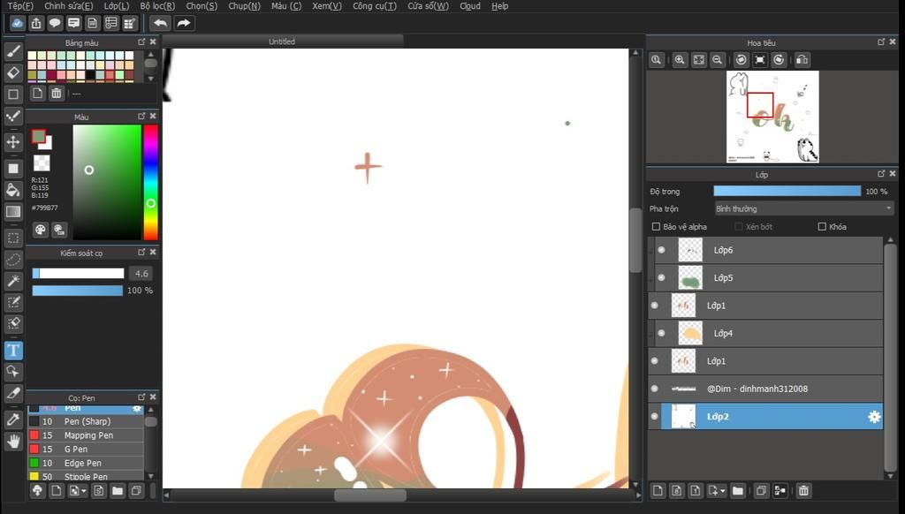Select the Hand pan tool

pos(13,442)
